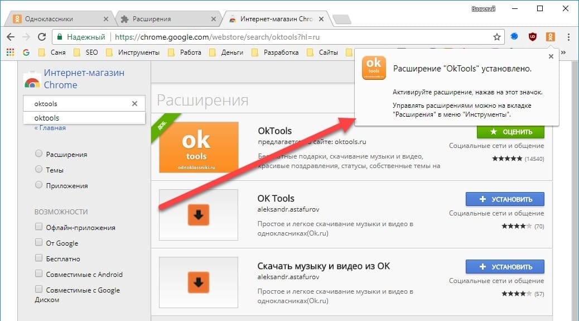This screenshot has height=321, width=579.
Task: Open the Apps grid shortcut in bookmarks bar
Action: click(x=11, y=52)
